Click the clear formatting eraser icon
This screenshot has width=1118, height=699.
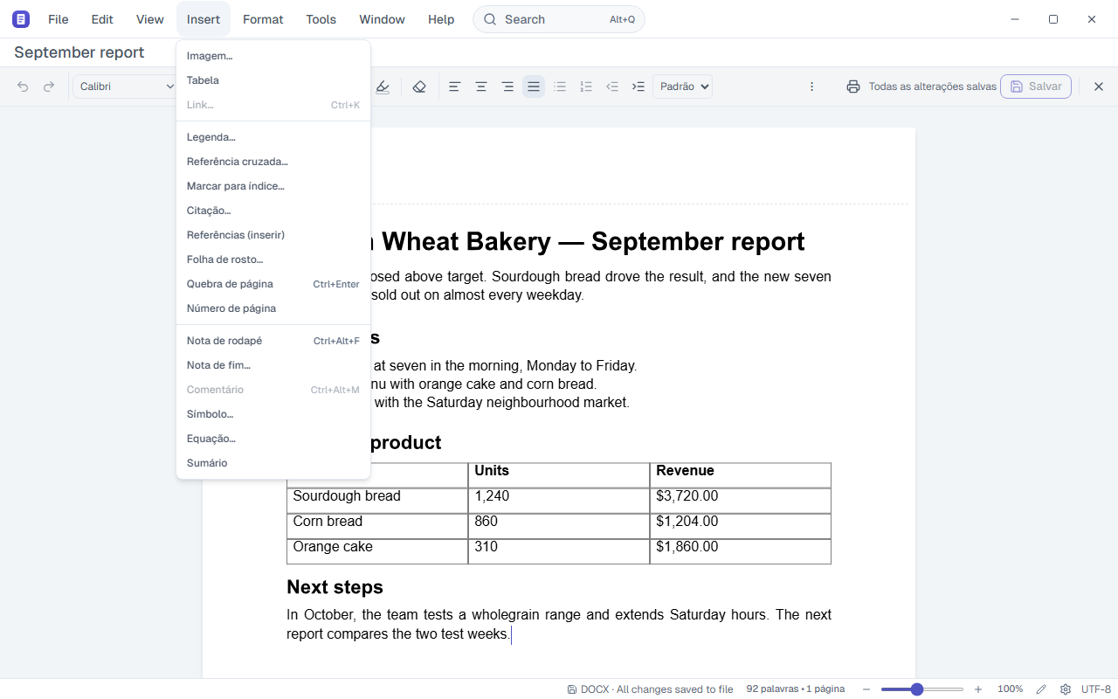[x=419, y=87]
